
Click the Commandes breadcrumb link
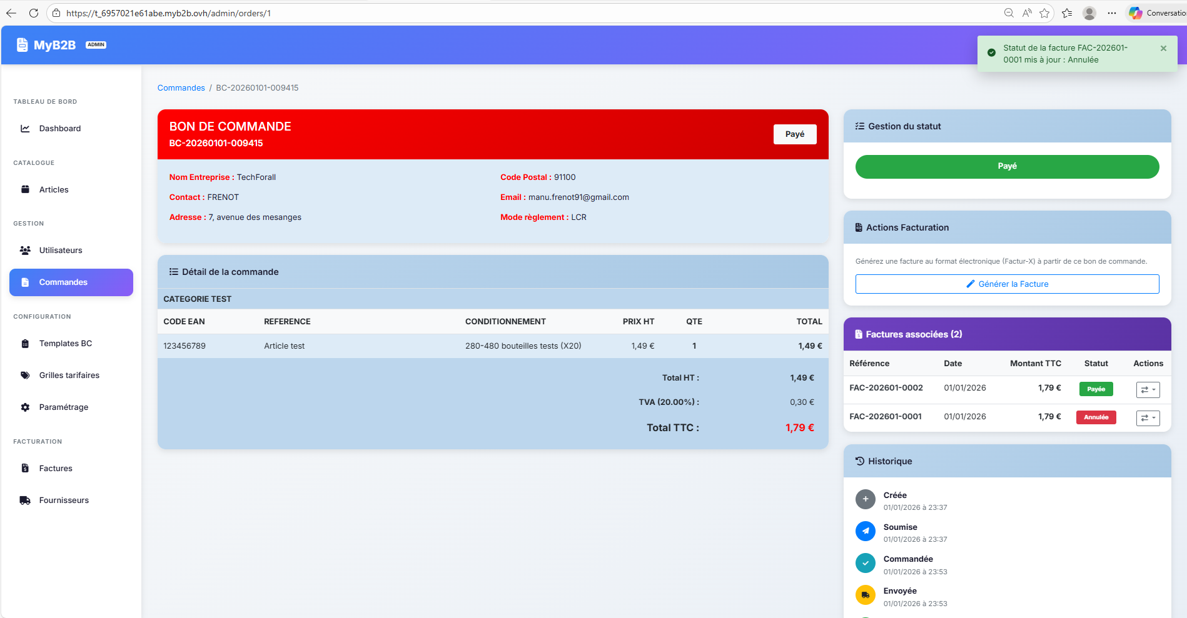[x=181, y=88]
